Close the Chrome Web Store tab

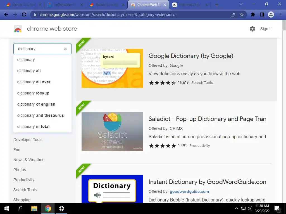[x=165, y=5]
